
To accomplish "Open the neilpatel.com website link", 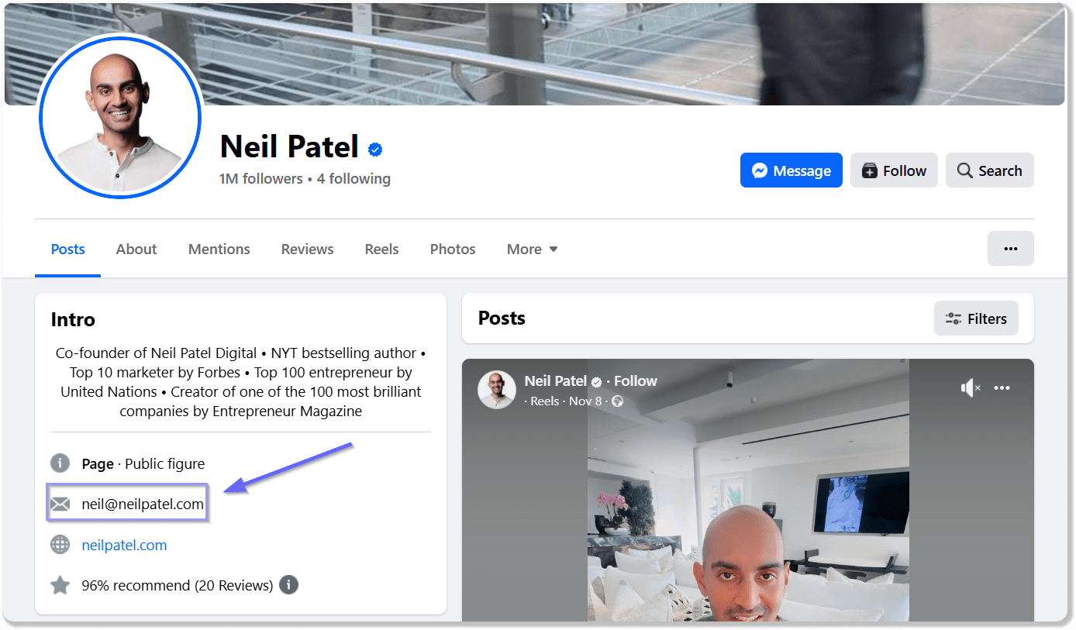I will click(124, 545).
